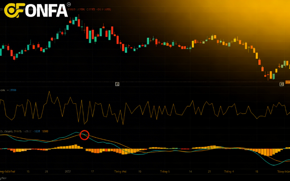Click the ONFA logo
The width and height of the screenshot is (290, 181).
(36, 10)
